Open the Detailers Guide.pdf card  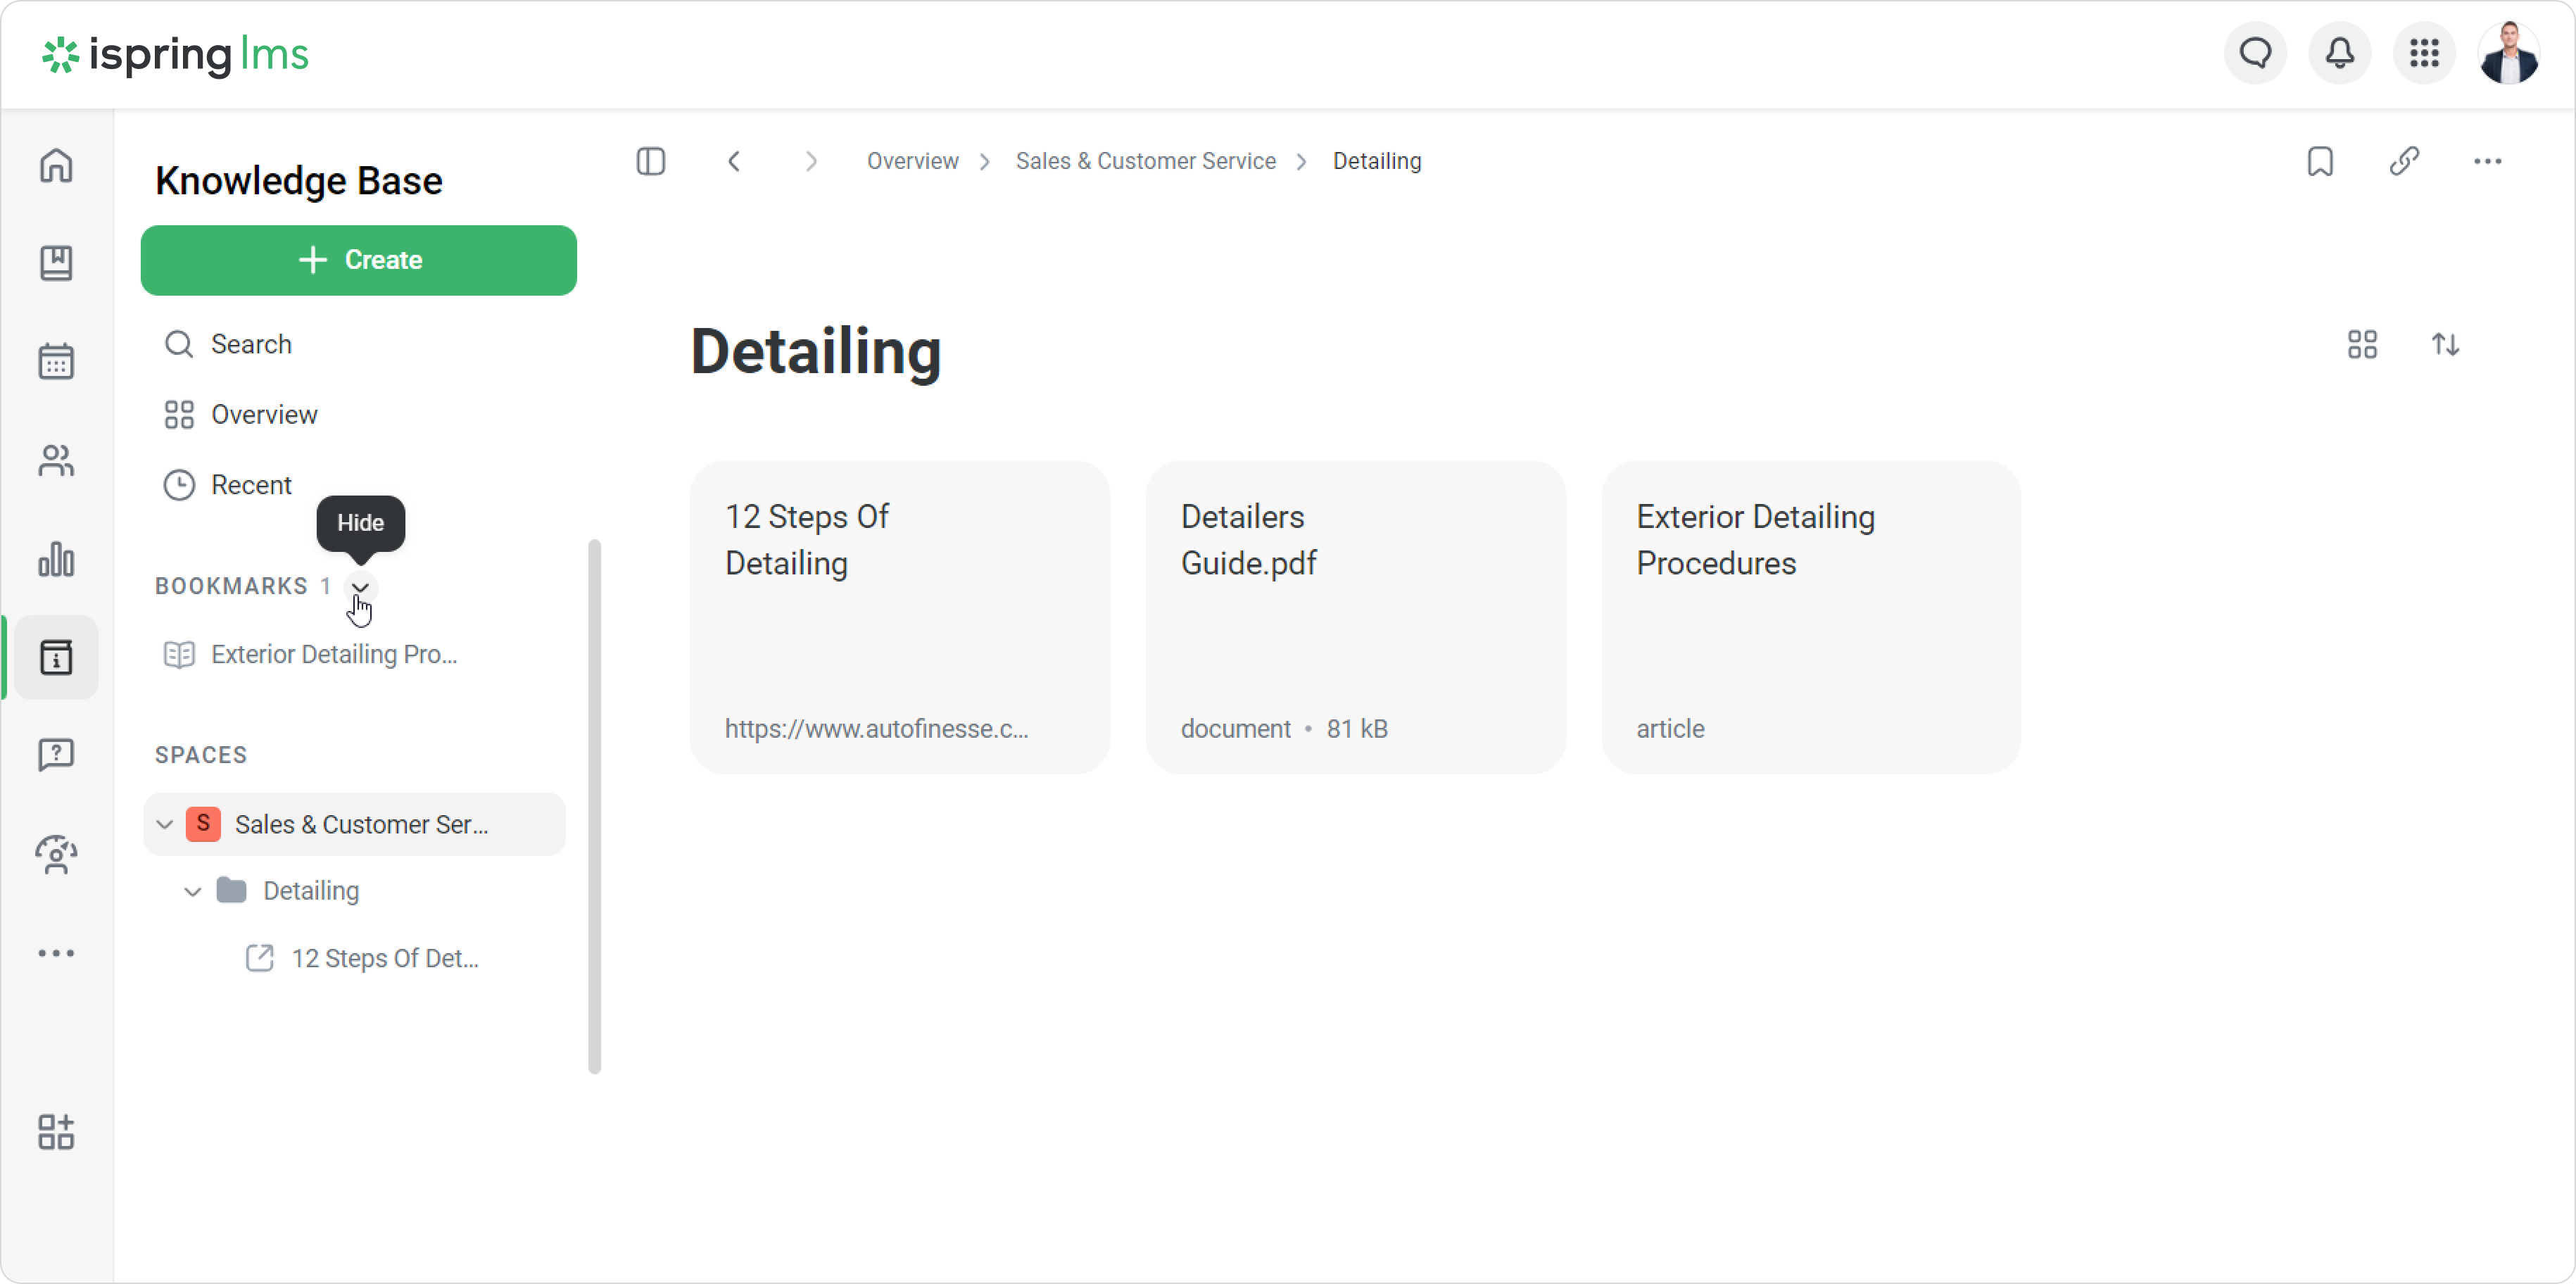1355,616
